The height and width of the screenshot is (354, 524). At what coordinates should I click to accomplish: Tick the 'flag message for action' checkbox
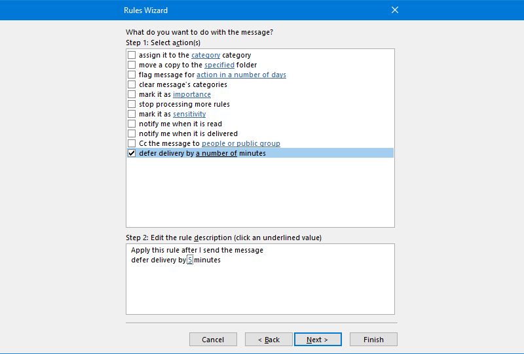(132, 75)
